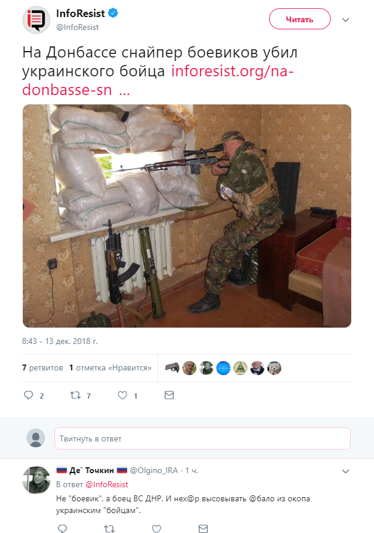The width and height of the screenshot is (374, 533).
Task: Like the main tweet with the heart icon
Action: coord(123,395)
